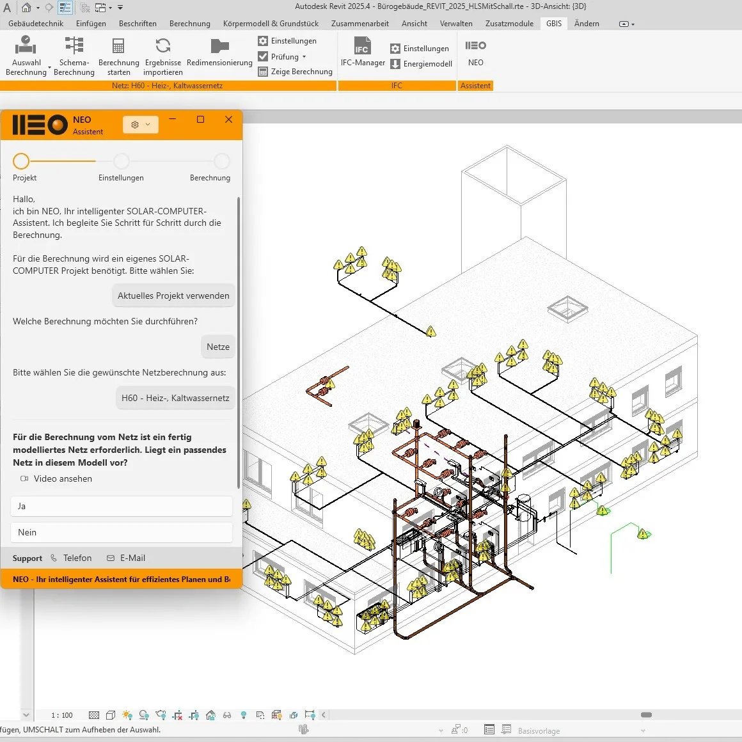742x742 pixels.
Task: Change the visual style cube icon
Action: click(111, 715)
